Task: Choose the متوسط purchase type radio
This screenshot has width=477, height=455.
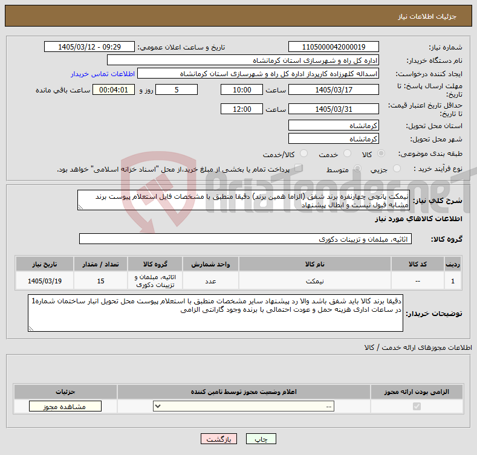Action: click(x=357, y=169)
